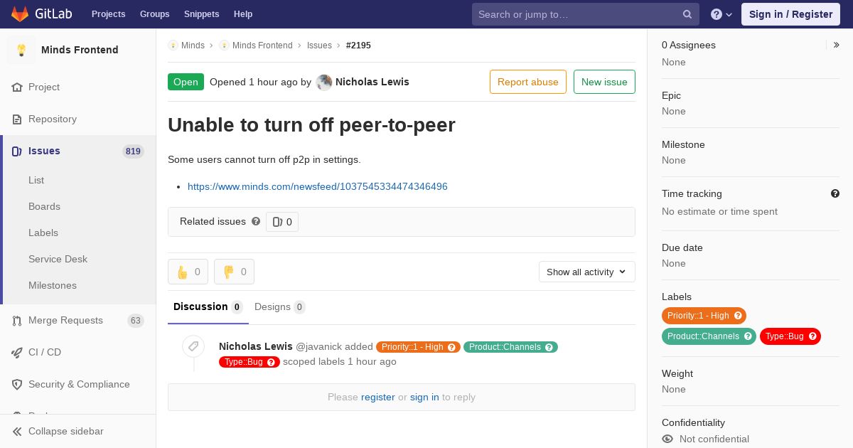The height and width of the screenshot is (448, 853).
Task: Open Help in the navbar
Action: click(x=243, y=14)
